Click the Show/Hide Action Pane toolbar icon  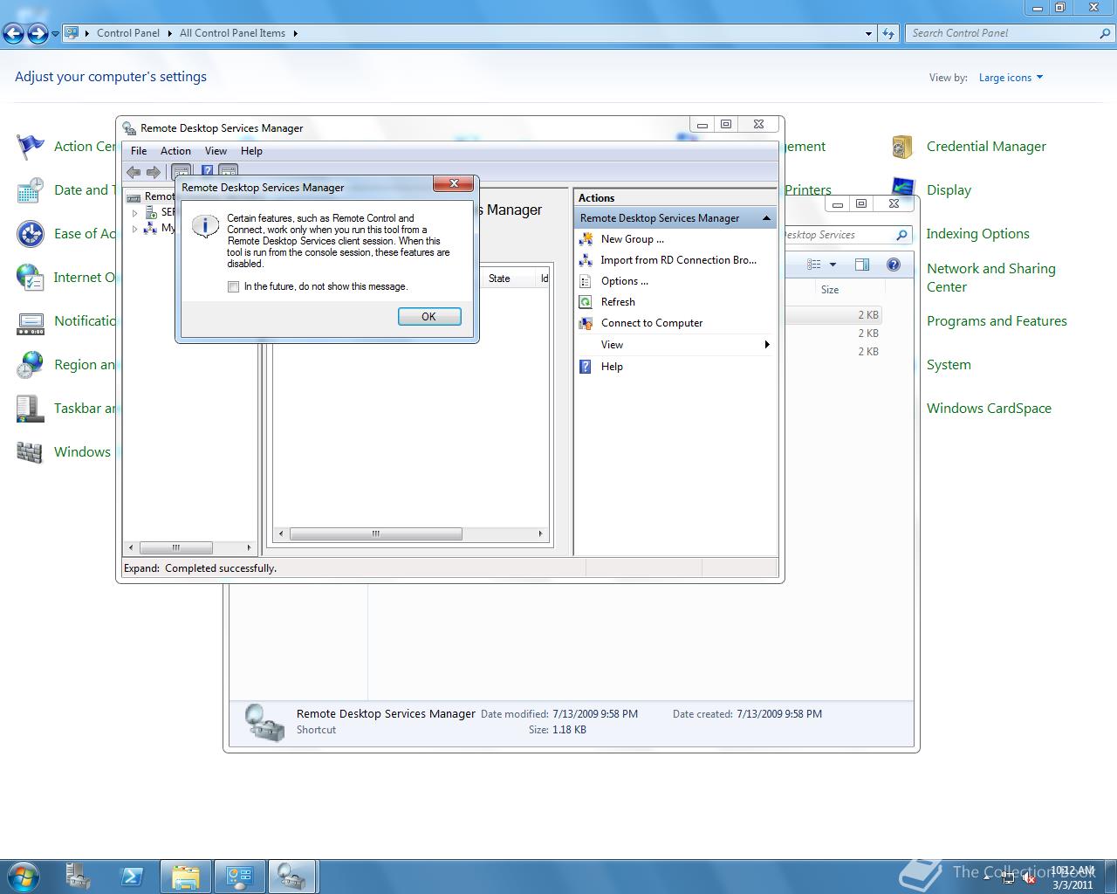click(x=229, y=172)
